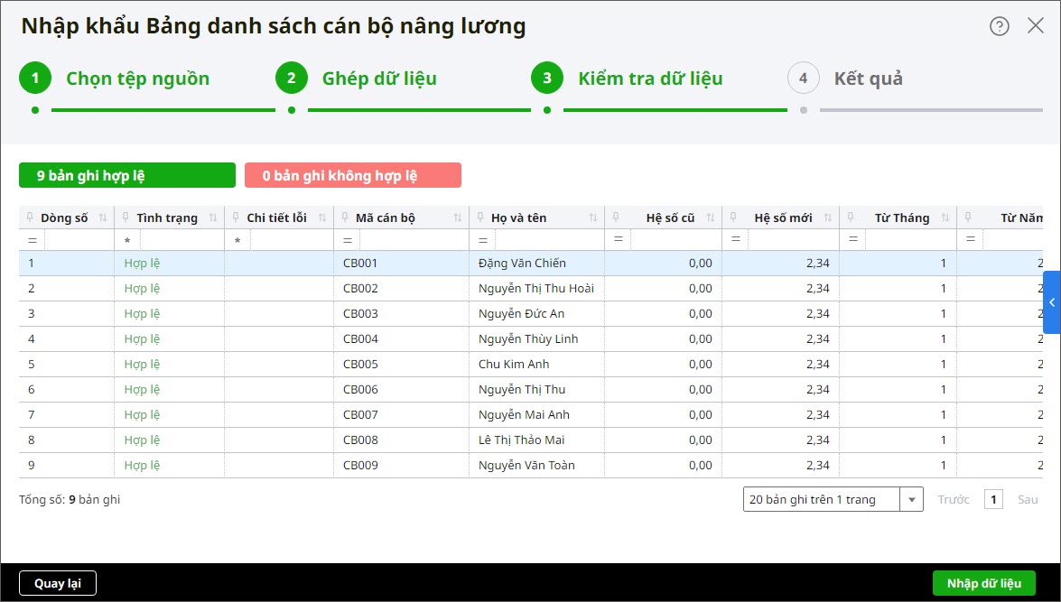The image size is (1061, 602).
Task: Pin the Từ Tháng column
Action: (x=851, y=218)
